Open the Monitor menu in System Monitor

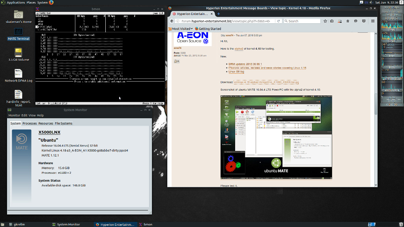pyautogui.click(x=14, y=115)
